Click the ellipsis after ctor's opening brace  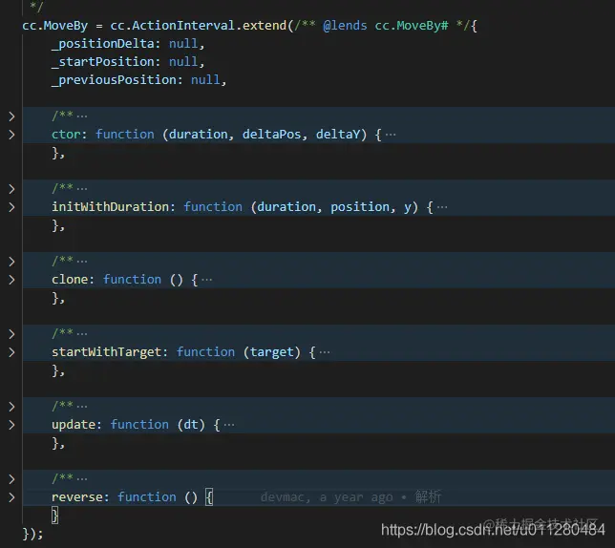coord(391,135)
